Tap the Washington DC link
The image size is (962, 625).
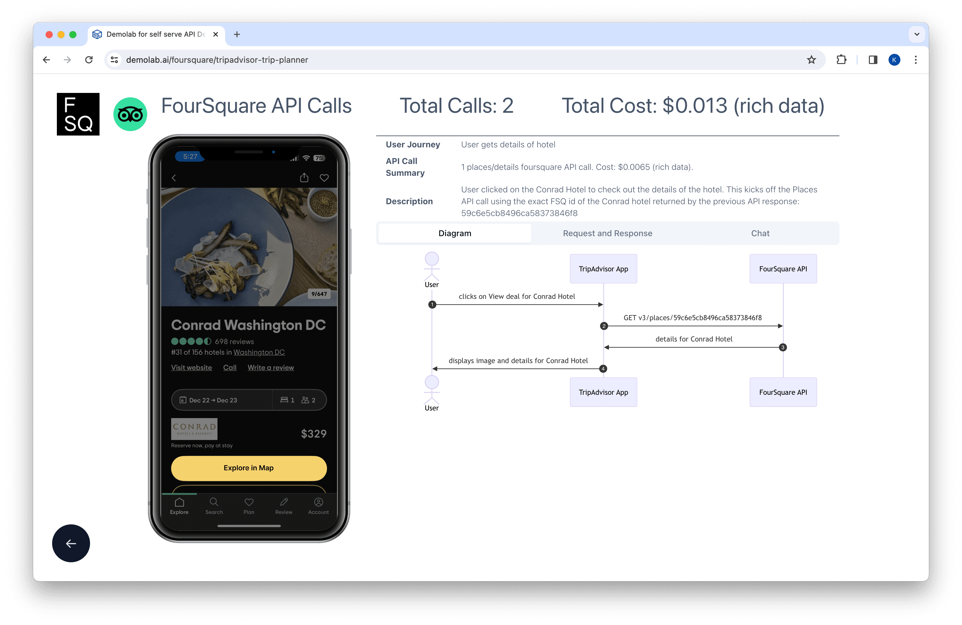click(x=259, y=352)
